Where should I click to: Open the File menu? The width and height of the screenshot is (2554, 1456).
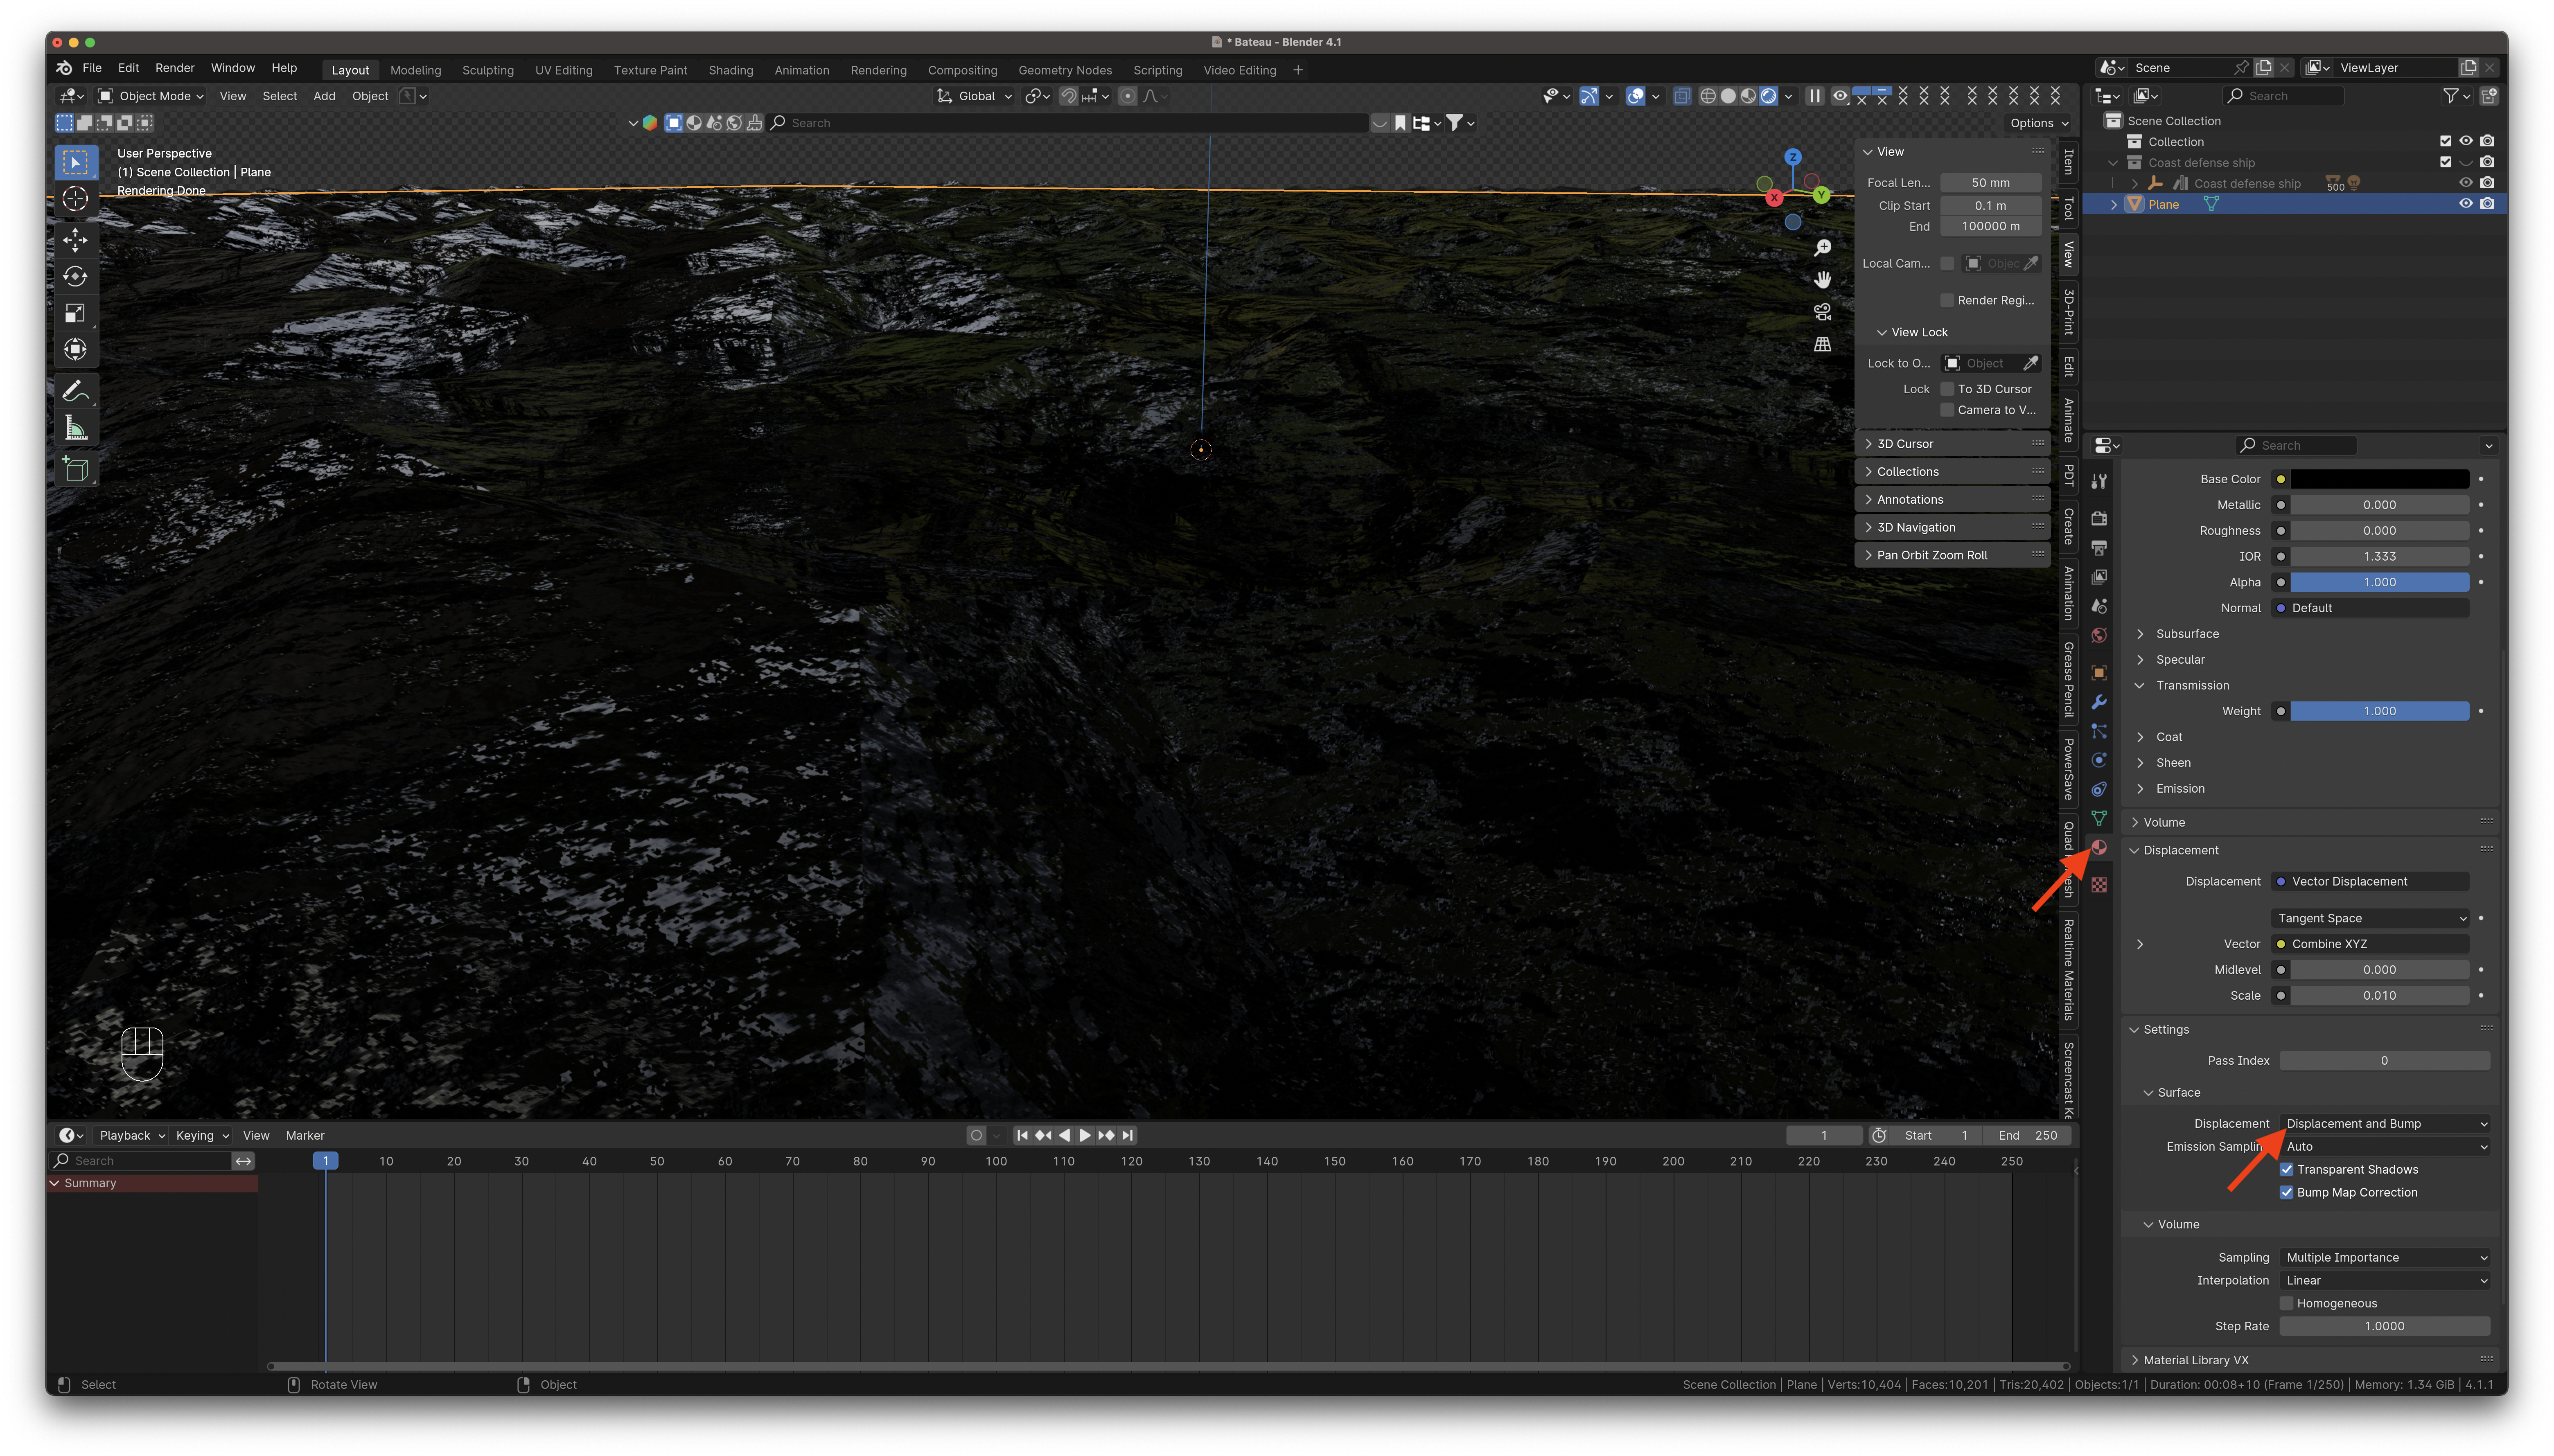(x=92, y=68)
